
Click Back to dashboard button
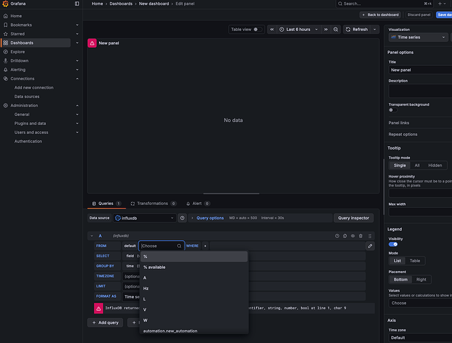click(381, 14)
